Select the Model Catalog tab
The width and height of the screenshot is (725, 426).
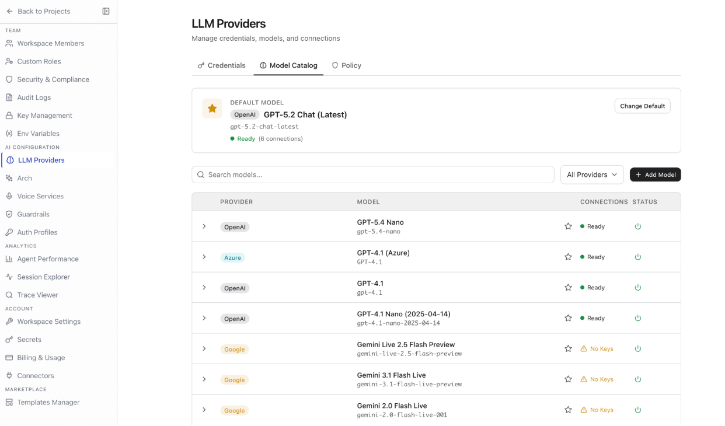288,65
